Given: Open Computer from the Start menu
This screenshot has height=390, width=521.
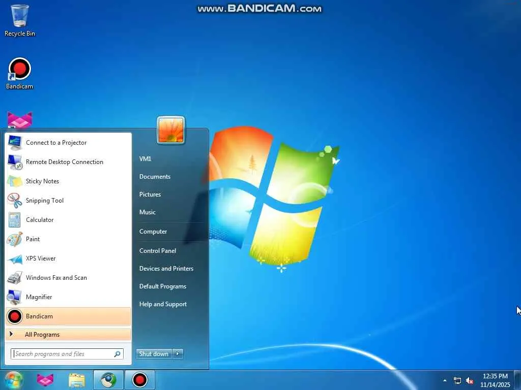Looking at the screenshot, I should point(153,232).
